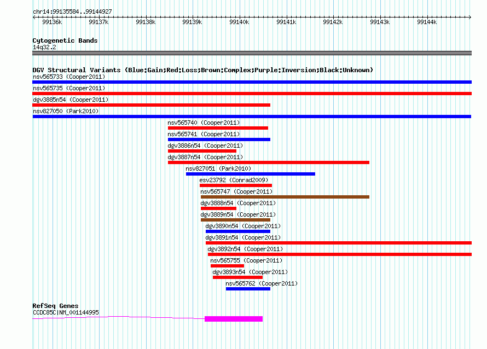Click the Cytogenetic Bands track title
Screen dimensions: 487x349
coord(65,40)
